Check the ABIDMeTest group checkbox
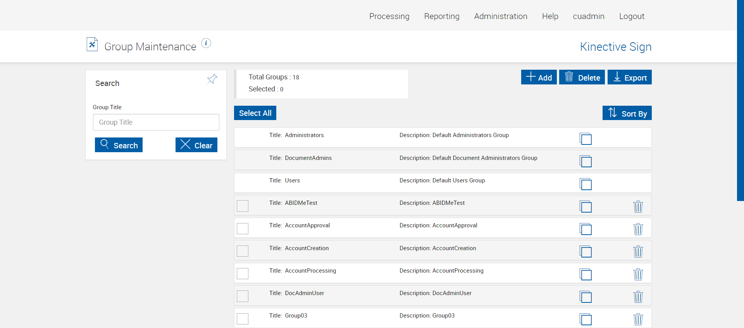This screenshot has width=744, height=328. coord(243,206)
